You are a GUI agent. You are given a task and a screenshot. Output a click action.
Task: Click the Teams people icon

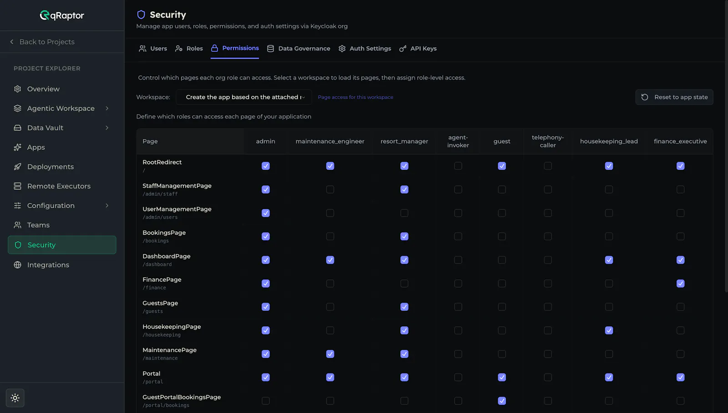[x=18, y=225]
